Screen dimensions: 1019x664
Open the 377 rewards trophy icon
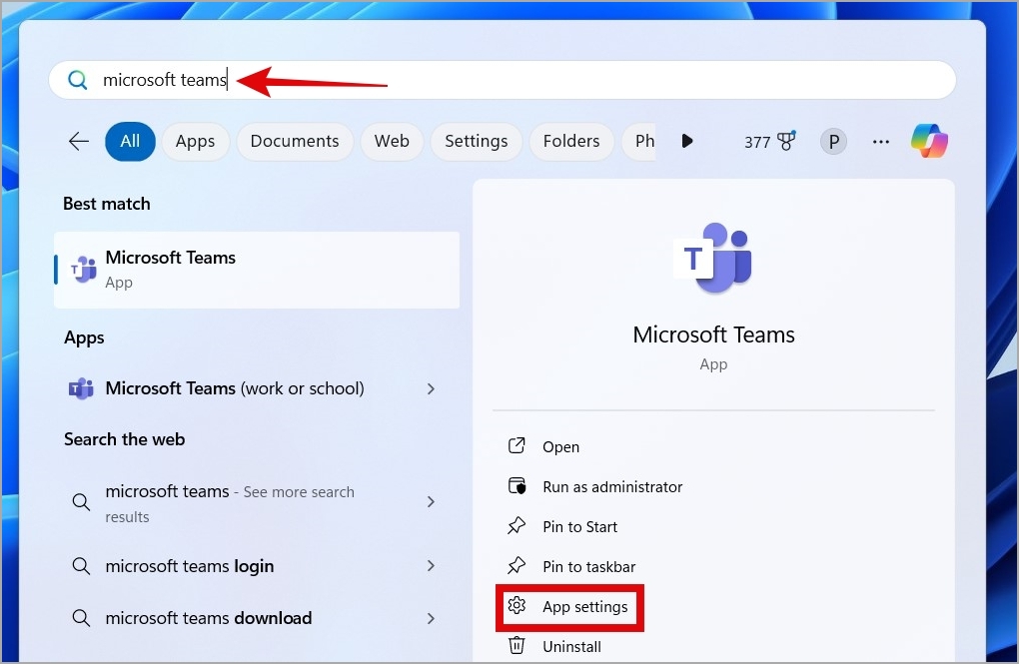[x=787, y=141]
